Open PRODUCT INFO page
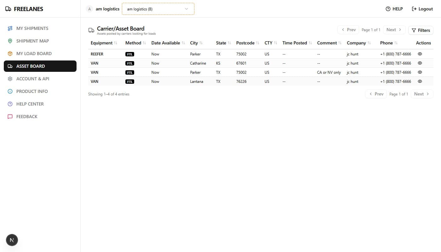 coord(40,91)
